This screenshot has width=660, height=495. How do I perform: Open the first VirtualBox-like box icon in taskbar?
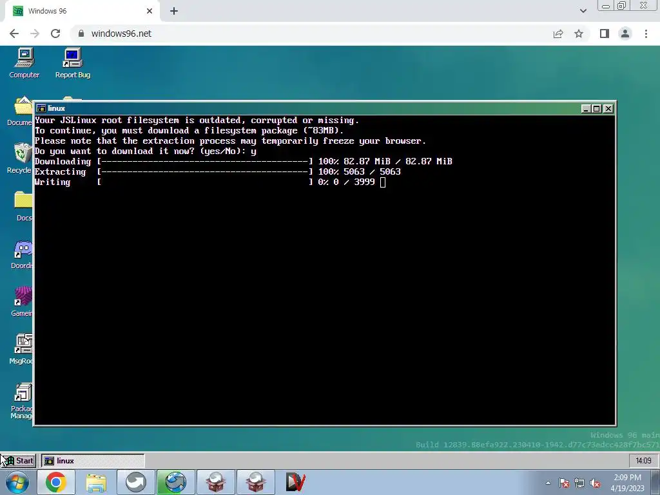(215, 482)
